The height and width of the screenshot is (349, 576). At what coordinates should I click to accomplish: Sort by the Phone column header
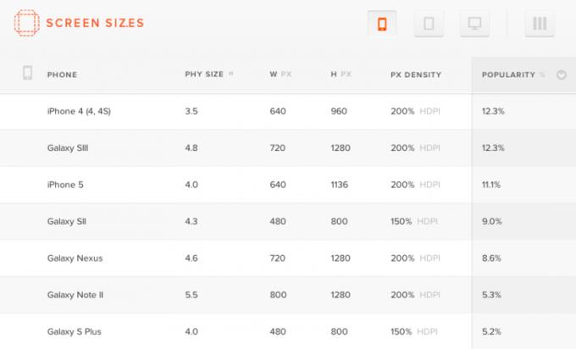[x=62, y=75]
